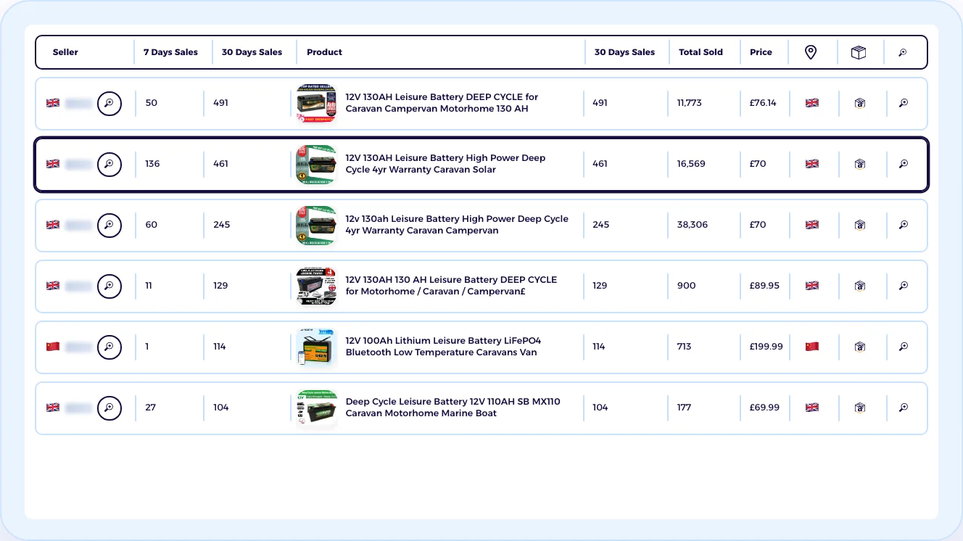Click the Product column header
Viewport: 963px width, 541px height.
point(324,52)
